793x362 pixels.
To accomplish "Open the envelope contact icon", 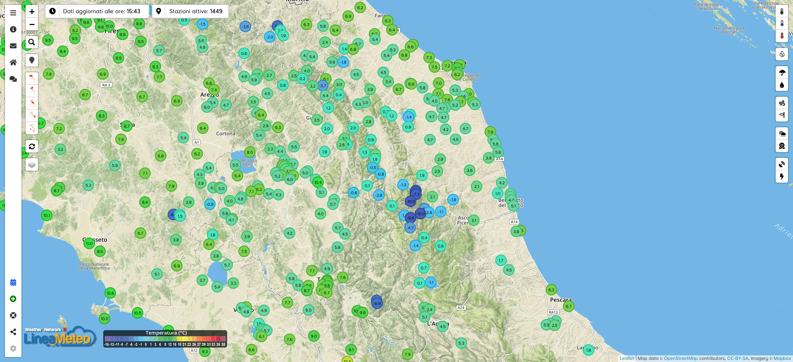I will point(13,46).
